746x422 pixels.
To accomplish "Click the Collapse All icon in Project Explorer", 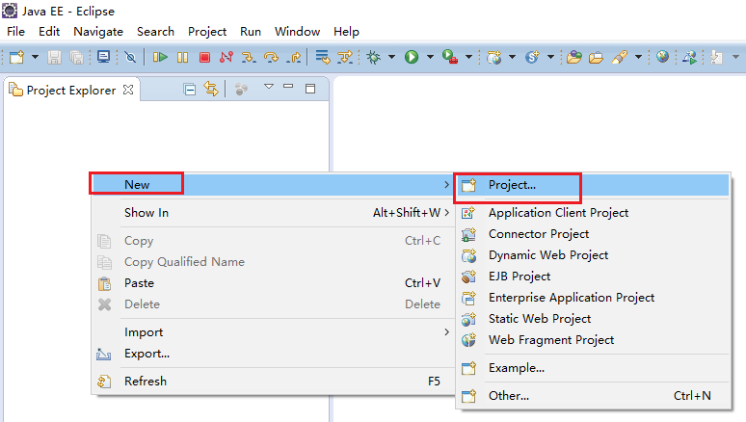I will coord(189,89).
